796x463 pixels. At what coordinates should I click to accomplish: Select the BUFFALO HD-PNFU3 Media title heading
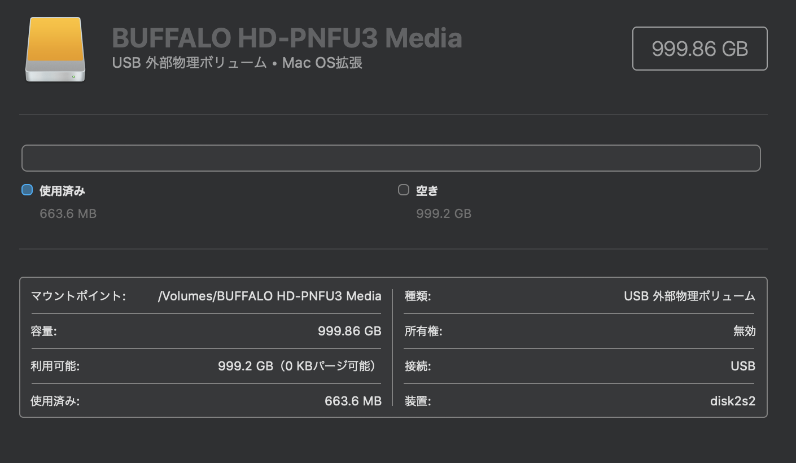[287, 38]
